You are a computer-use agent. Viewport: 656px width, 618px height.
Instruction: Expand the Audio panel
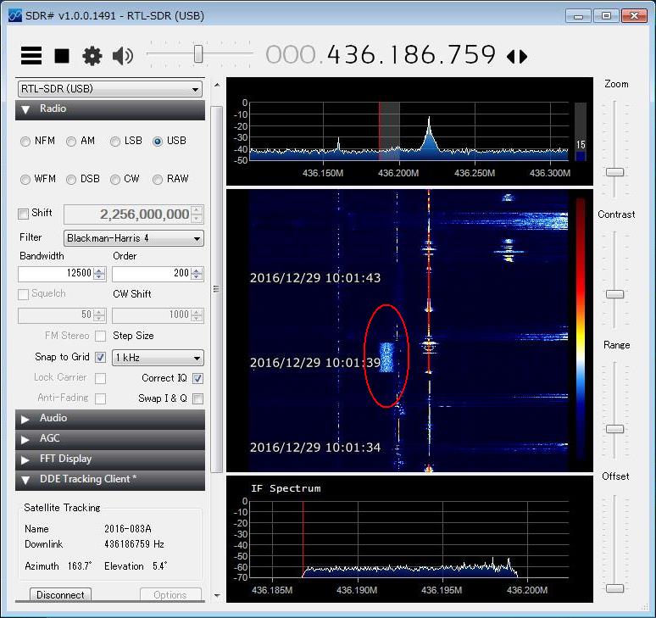point(110,419)
